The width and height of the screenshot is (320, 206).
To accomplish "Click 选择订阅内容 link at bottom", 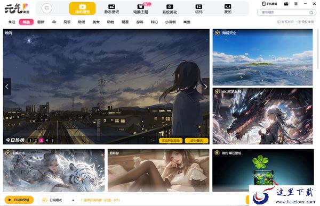I will [100, 200].
